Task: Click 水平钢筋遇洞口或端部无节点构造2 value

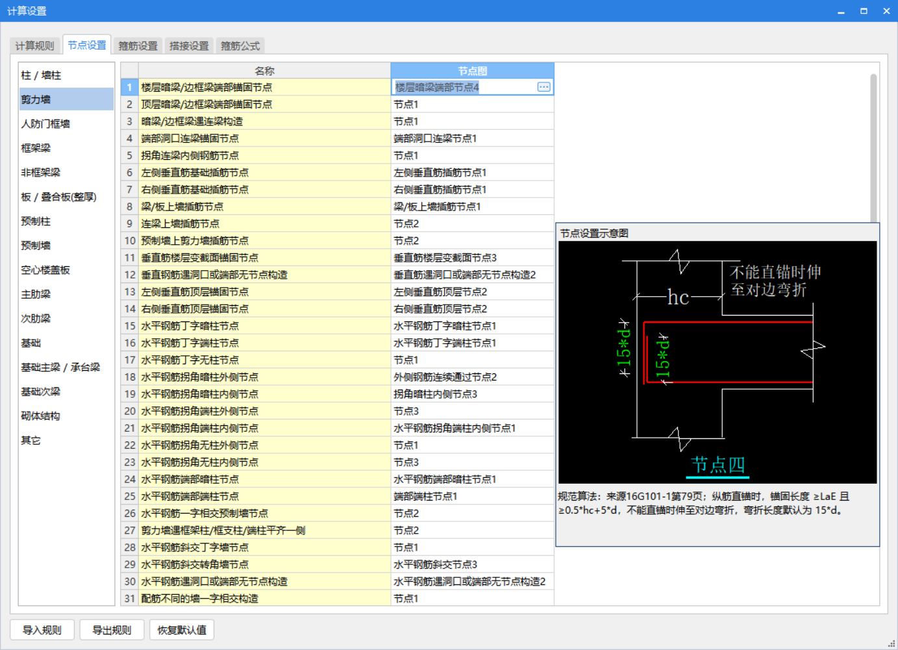Action: coord(472,582)
